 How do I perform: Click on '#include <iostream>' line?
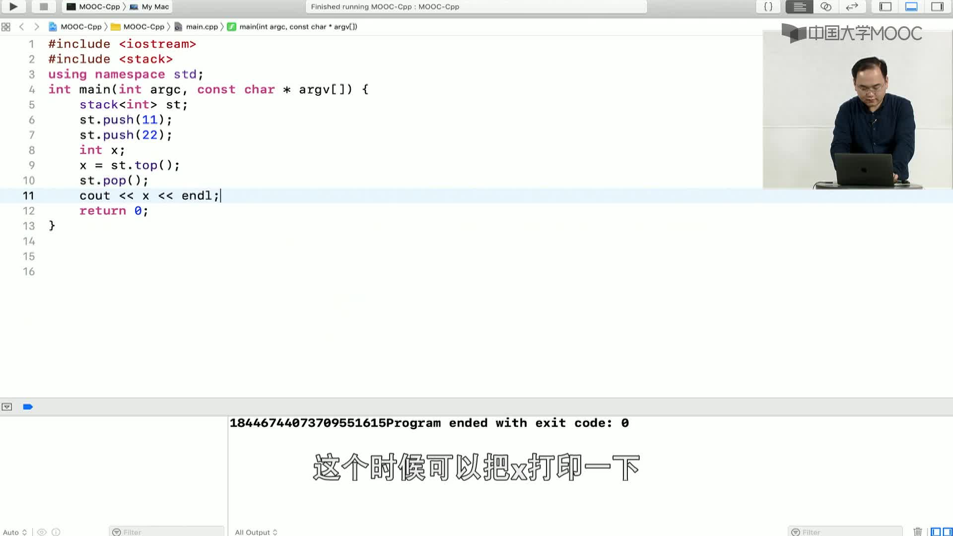pos(122,44)
